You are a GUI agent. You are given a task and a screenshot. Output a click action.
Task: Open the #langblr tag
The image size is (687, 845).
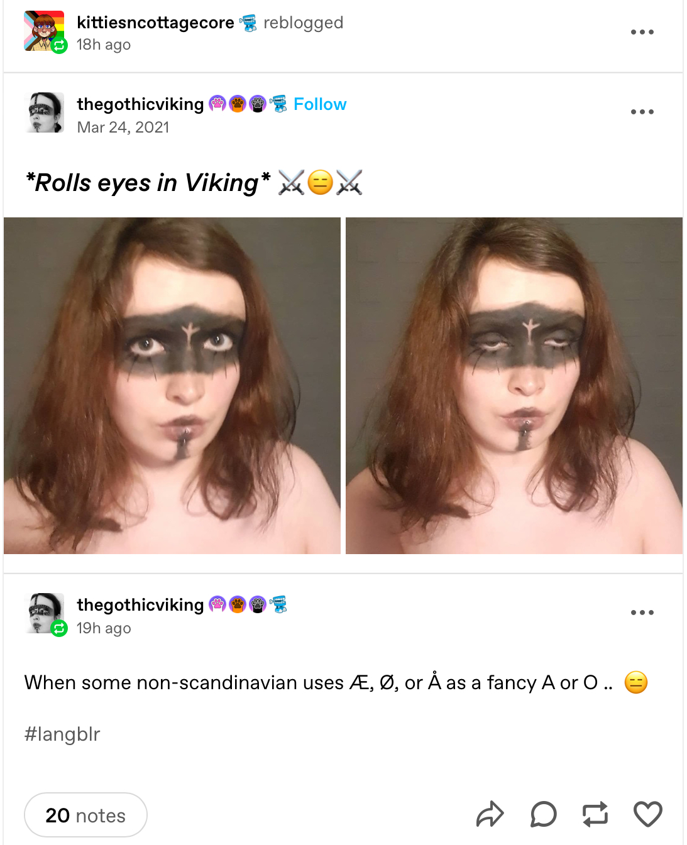coord(62,734)
